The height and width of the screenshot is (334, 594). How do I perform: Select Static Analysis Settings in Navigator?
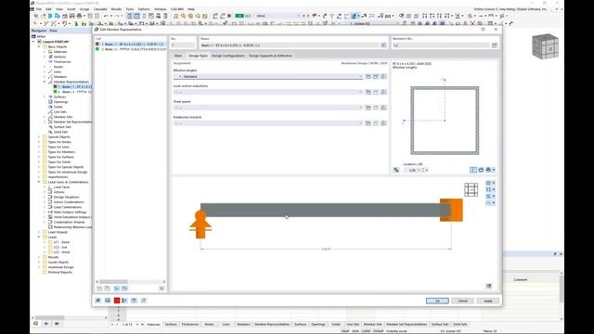tap(70, 212)
